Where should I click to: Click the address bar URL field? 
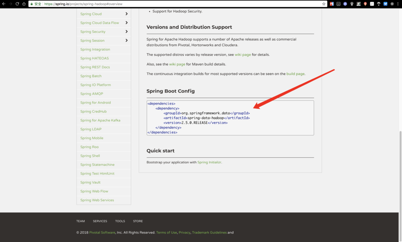[x=177, y=4]
